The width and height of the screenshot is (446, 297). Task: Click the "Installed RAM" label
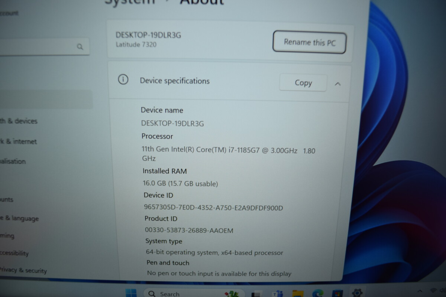165,171
